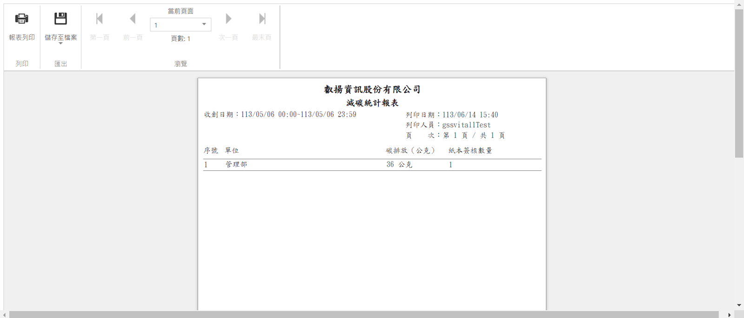This screenshot has height=318, width=744.
Task: Click the scroll right arrow
Action: (729, 315)
